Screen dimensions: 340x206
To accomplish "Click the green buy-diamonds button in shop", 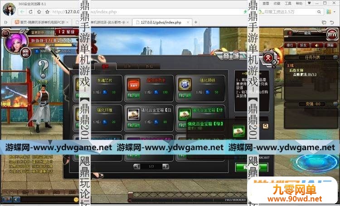I will click(x=252, y=167).
